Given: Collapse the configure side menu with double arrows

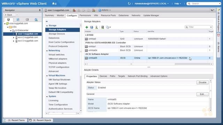Looking at the screenshot, I should coord(47,22).
